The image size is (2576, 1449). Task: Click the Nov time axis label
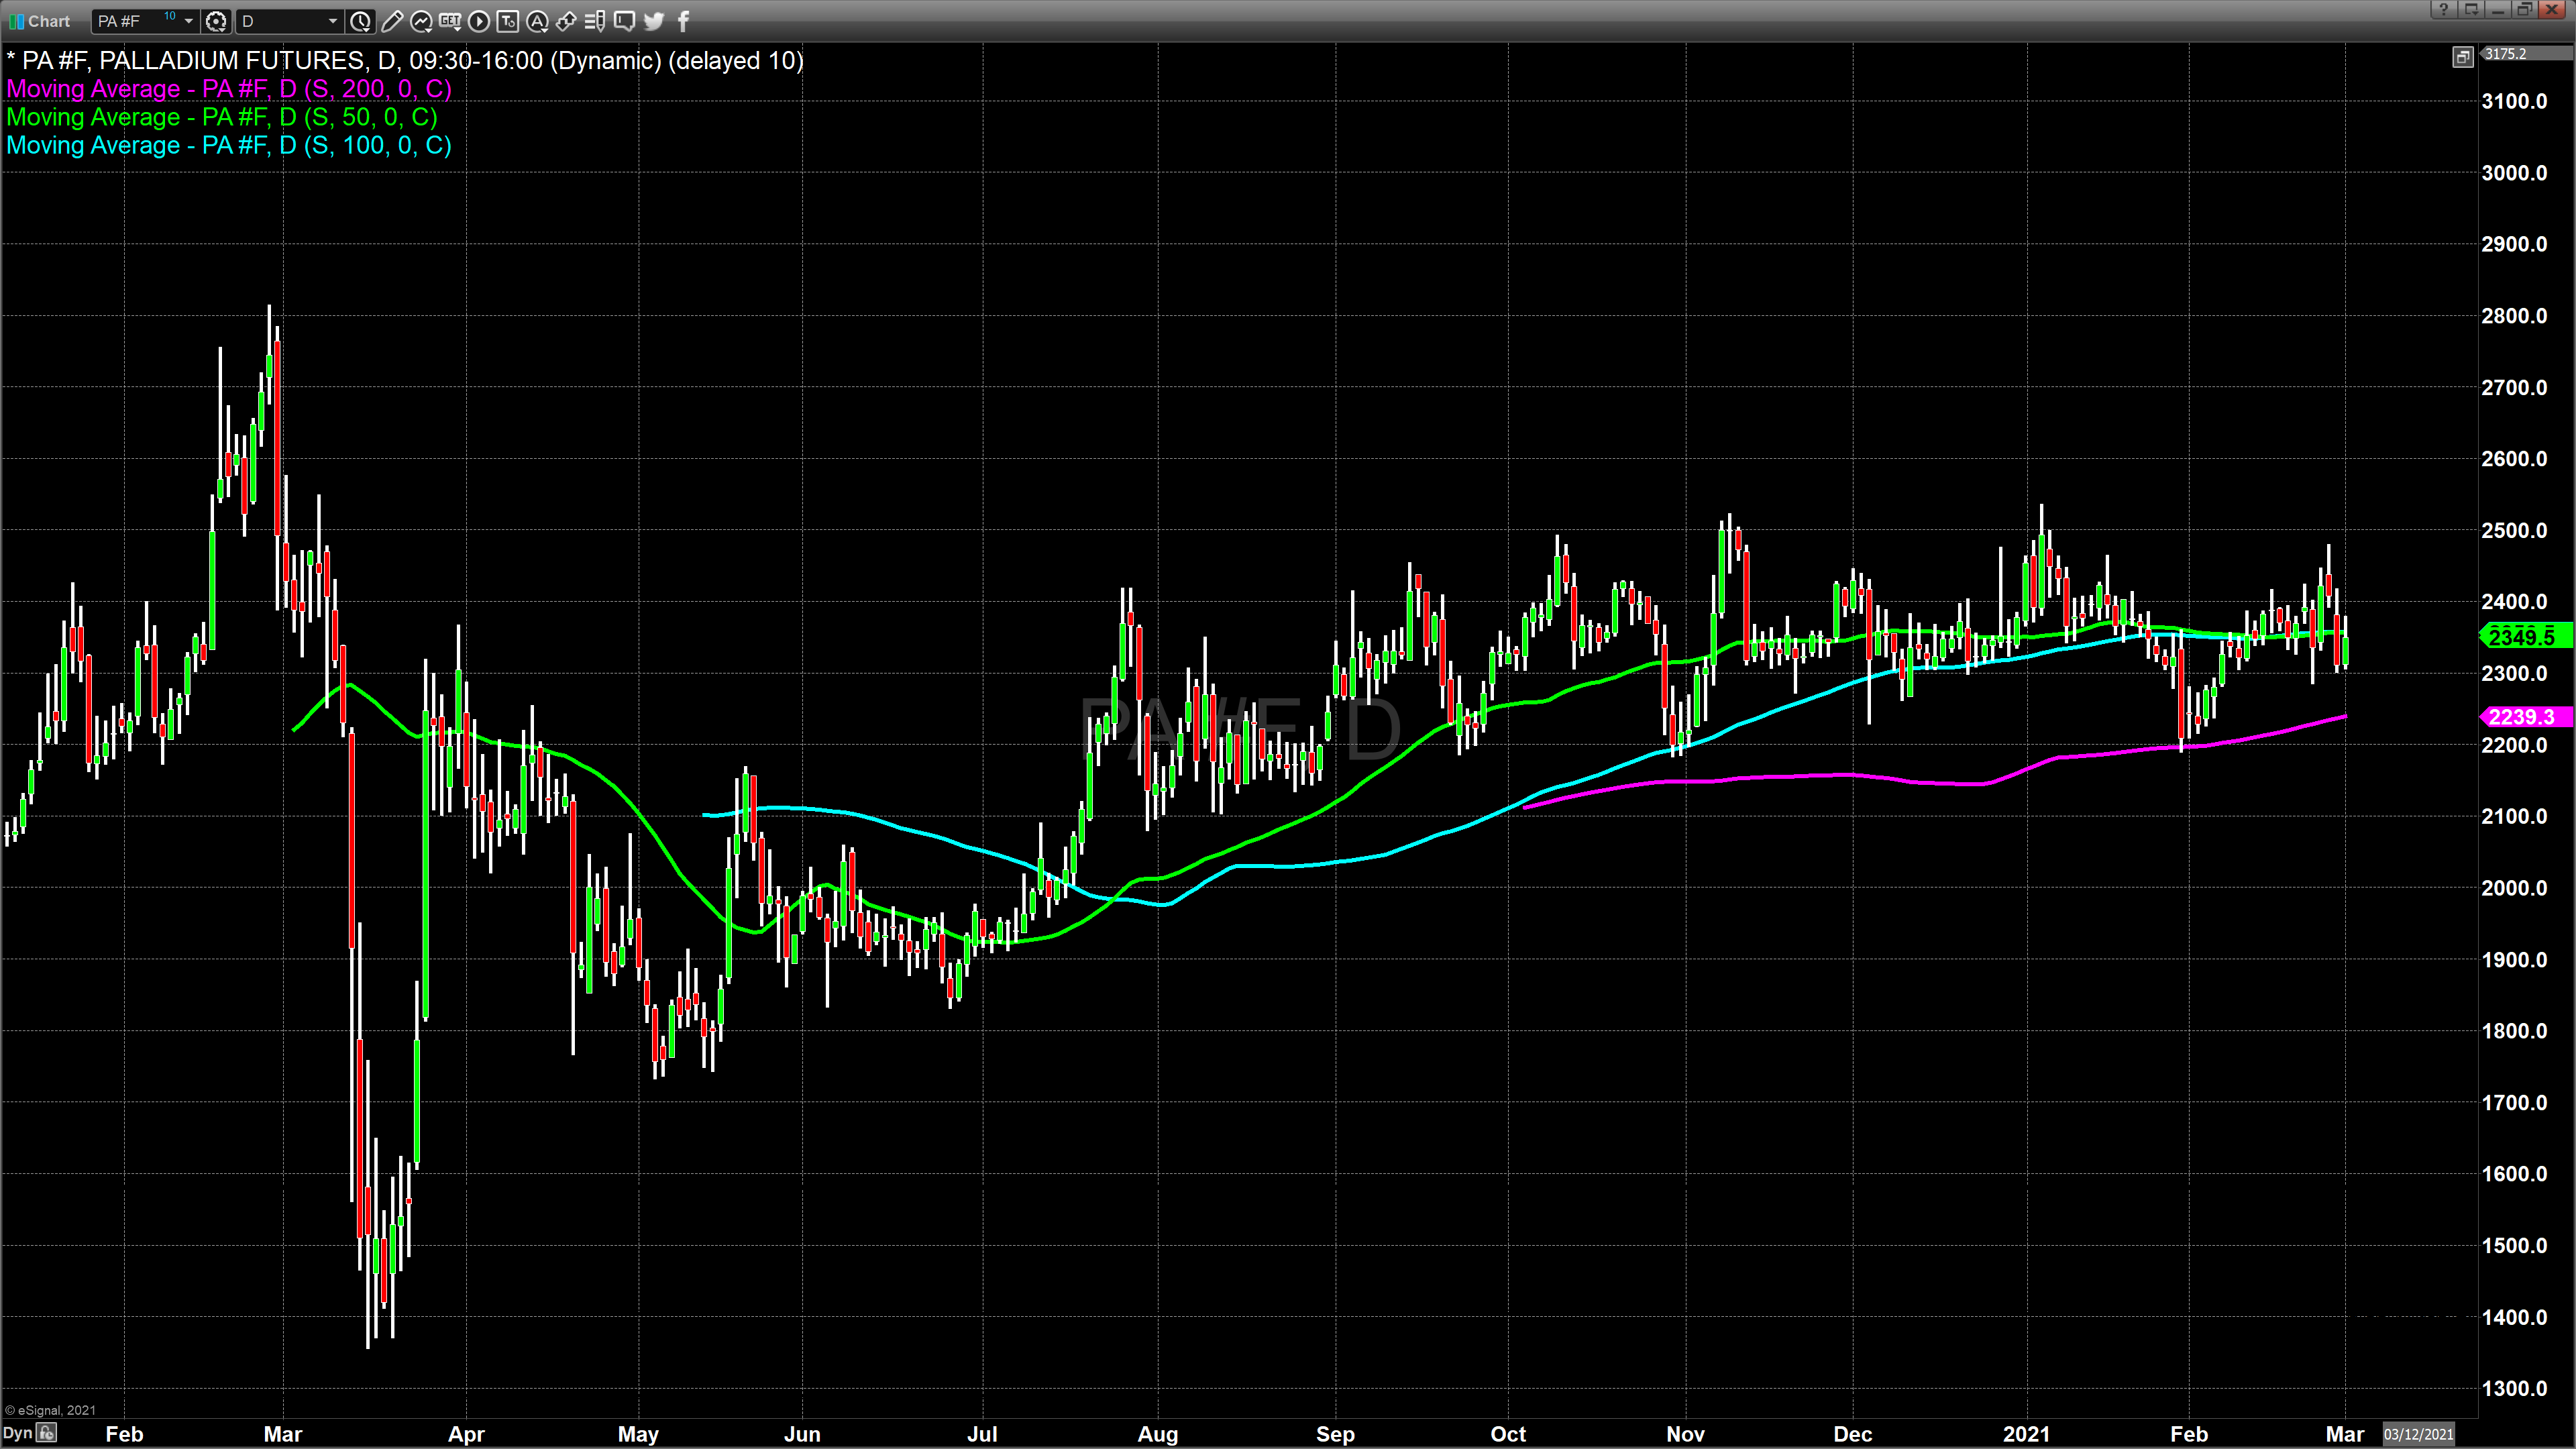[x=1686, y=1434]
